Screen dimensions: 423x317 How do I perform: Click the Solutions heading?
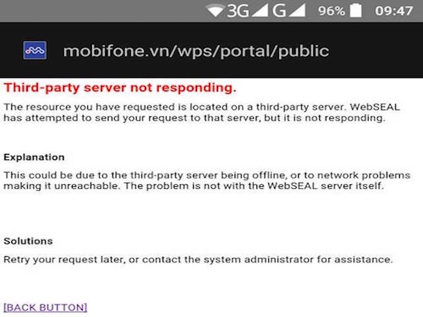pos(28,241)
